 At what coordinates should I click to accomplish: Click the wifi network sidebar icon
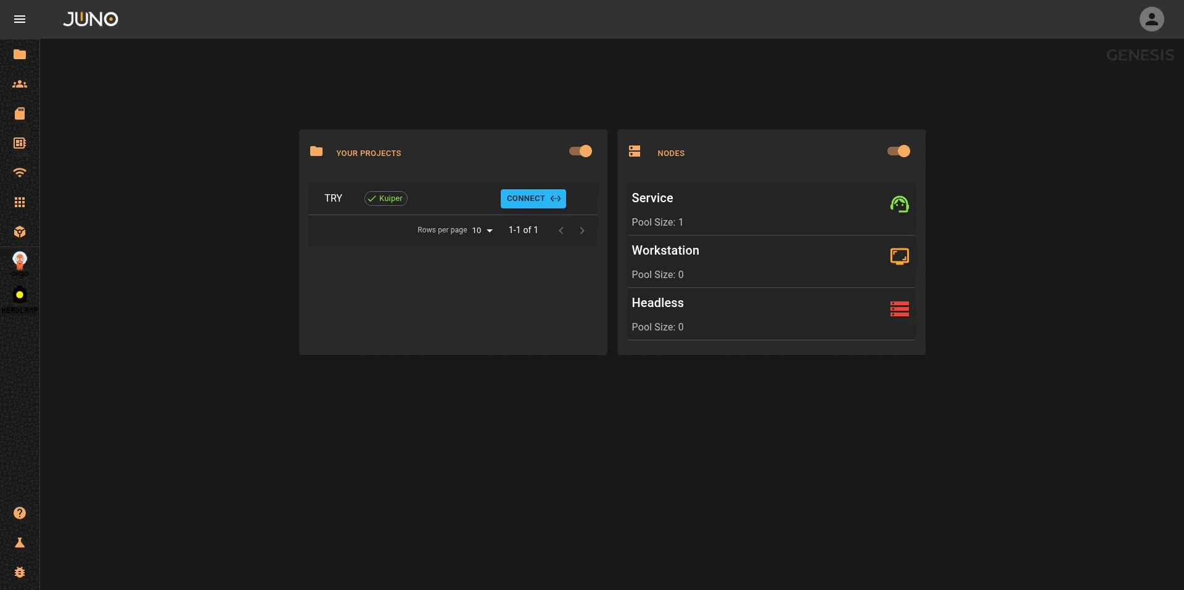(x=20, y=173)
